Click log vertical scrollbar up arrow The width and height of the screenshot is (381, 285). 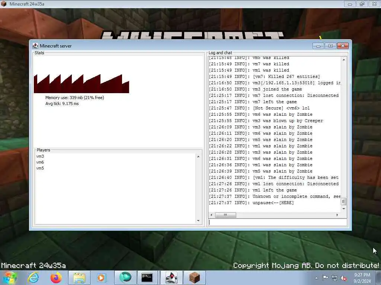tap(343, 60)
